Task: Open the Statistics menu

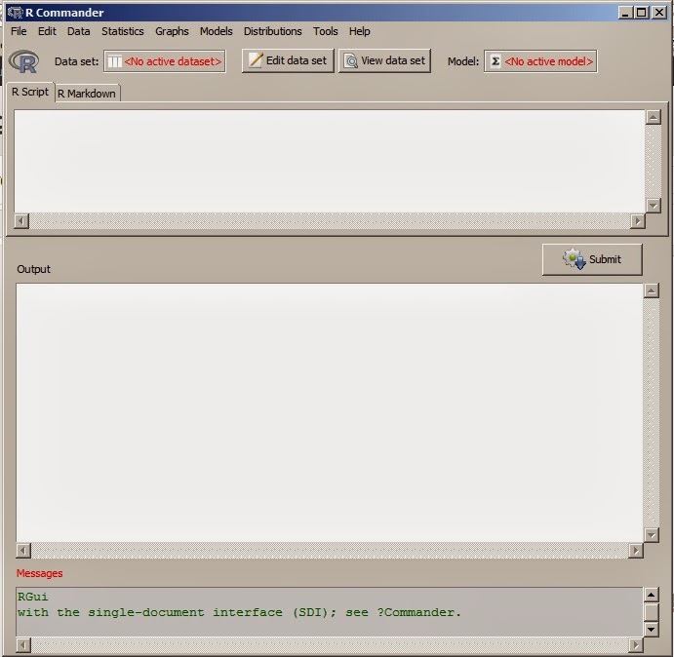Action: click(123, 31)
